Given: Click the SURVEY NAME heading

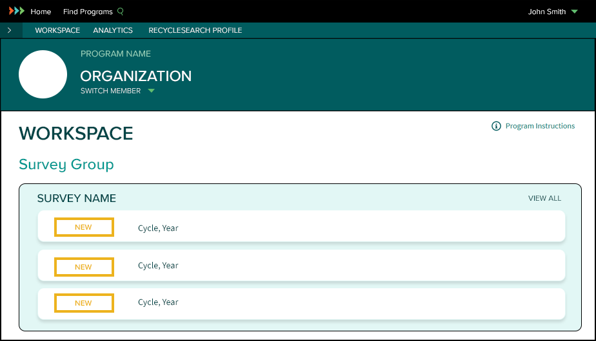Looking at the screenshot, I should click(76, 198).
